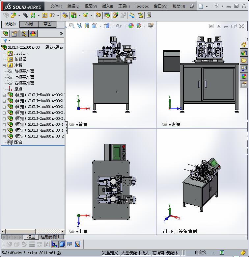This screenshot has height=257, width=249.
Task: Open Hide/Show Items glasses dropdown arrow
Action: pyautogui.click(x=125, y=26)
